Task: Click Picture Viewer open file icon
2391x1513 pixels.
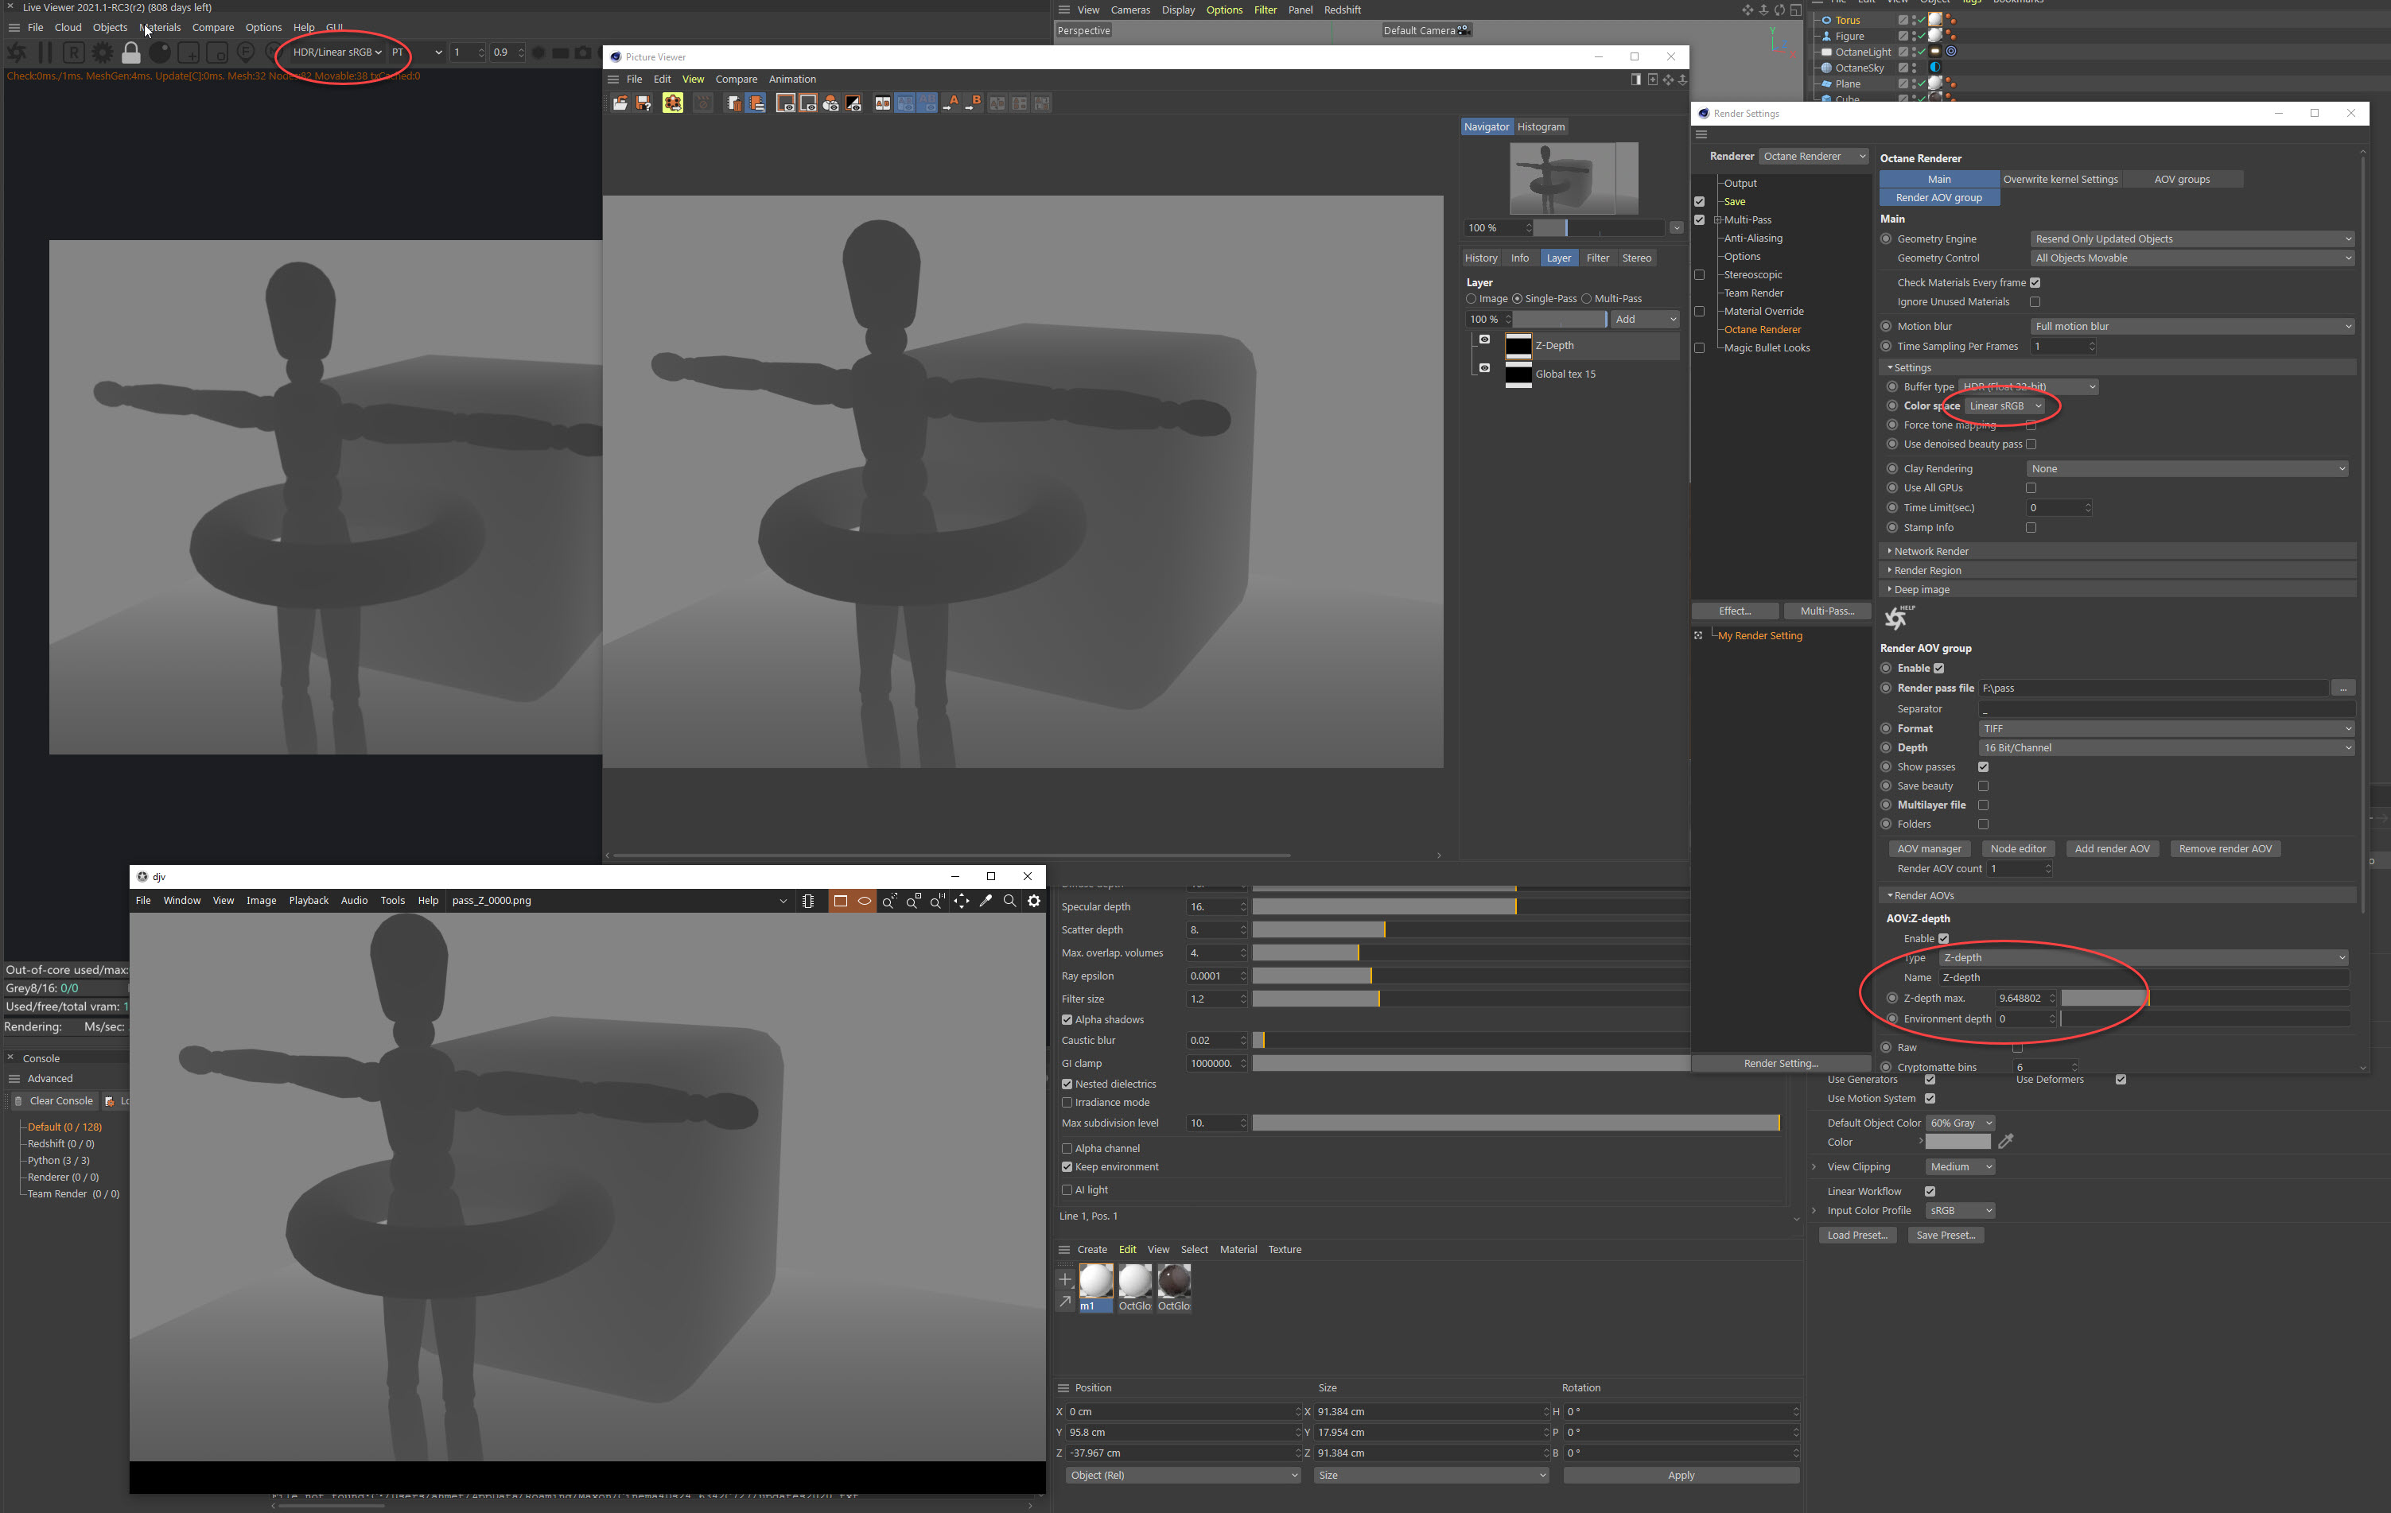Action: point(620,103)
